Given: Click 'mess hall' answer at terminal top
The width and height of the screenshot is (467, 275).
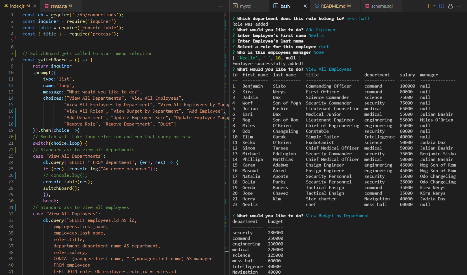Looking at the screenshot, I should [358, 19].
